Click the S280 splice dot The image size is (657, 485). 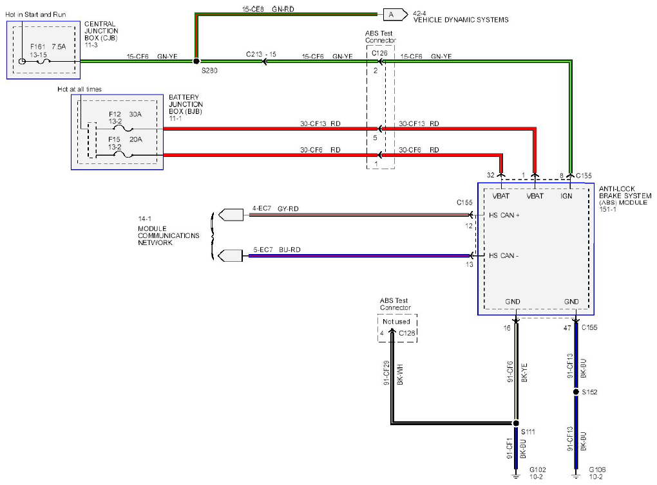pyautogui.click(x=196, y=61)
